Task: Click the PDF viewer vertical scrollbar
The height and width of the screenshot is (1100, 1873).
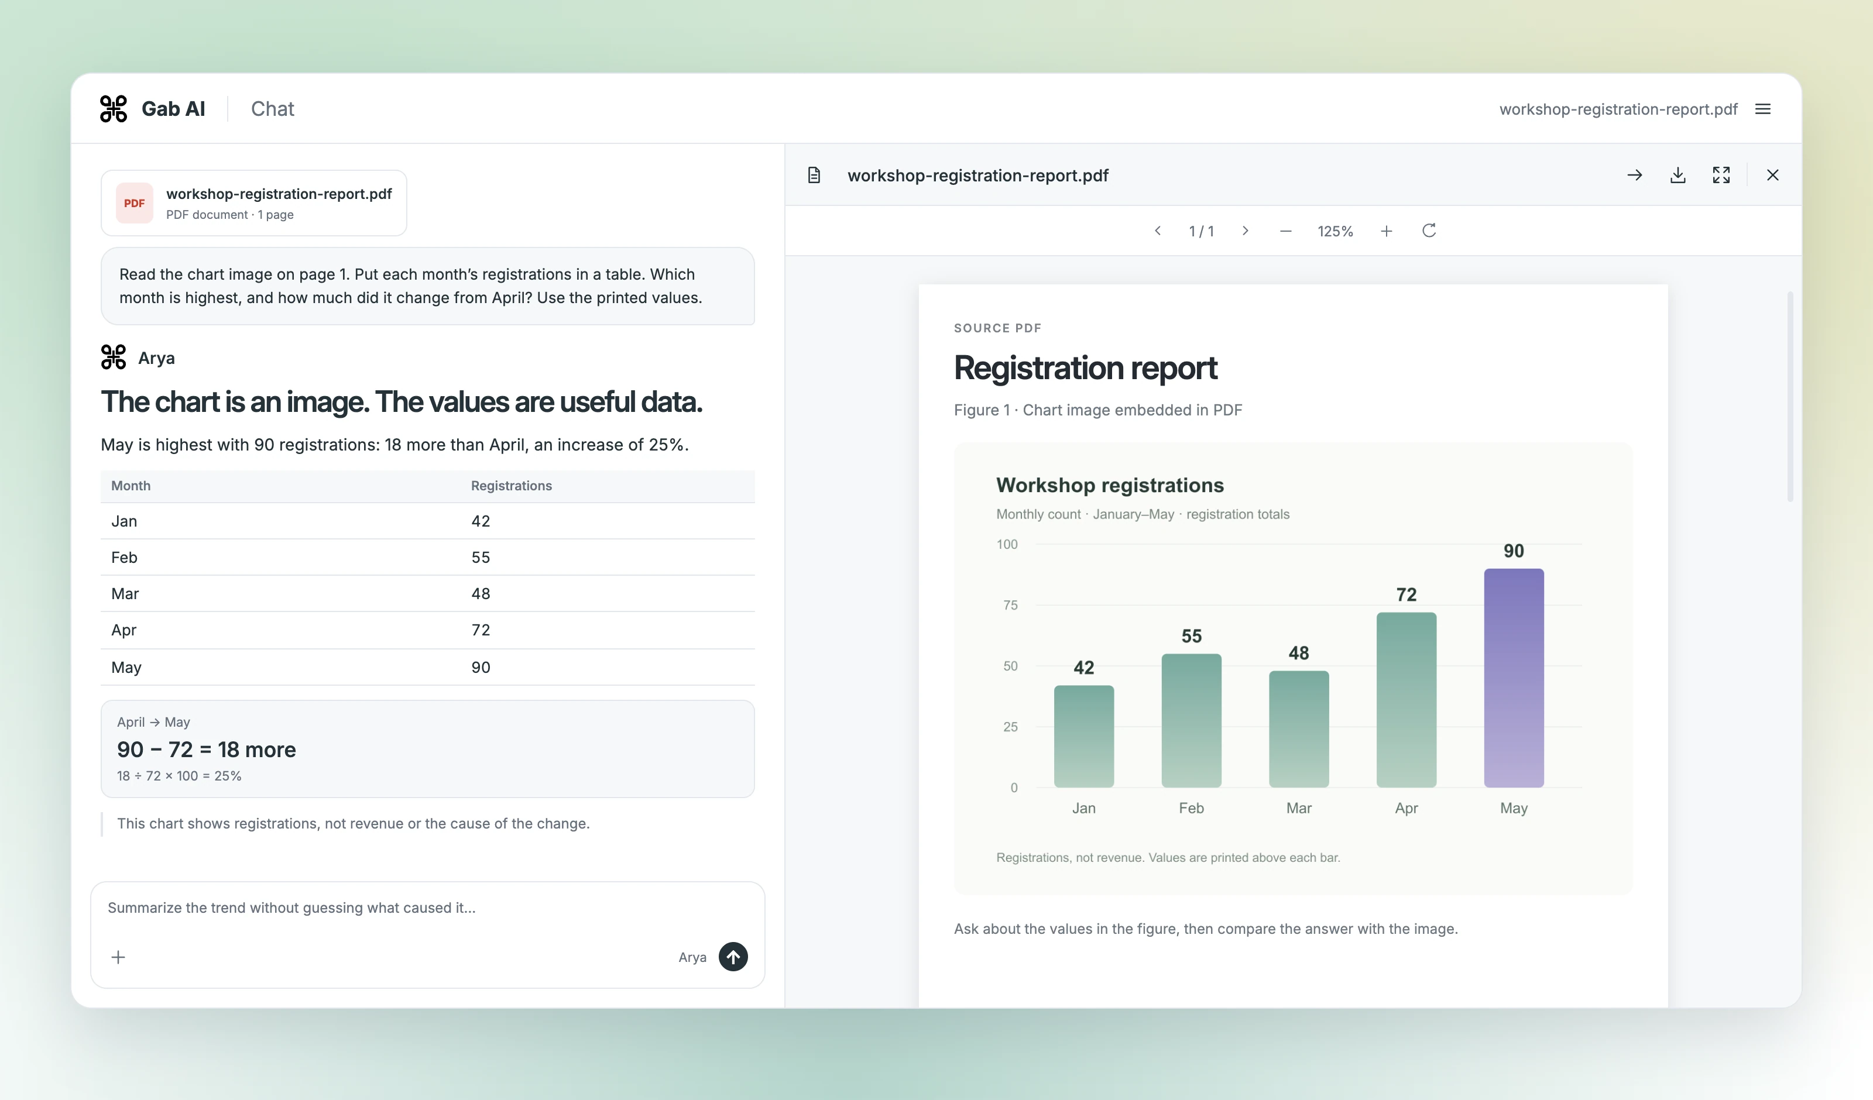Action: tap(1790, 397)
